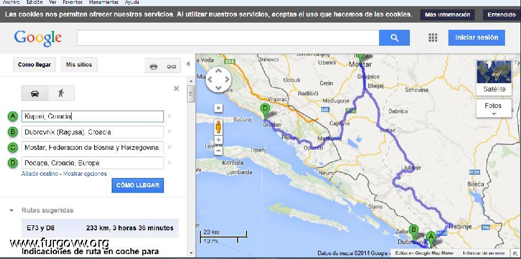Click the Trebinje label on map
Screen dimensions: 521x259
click(460, 226)
